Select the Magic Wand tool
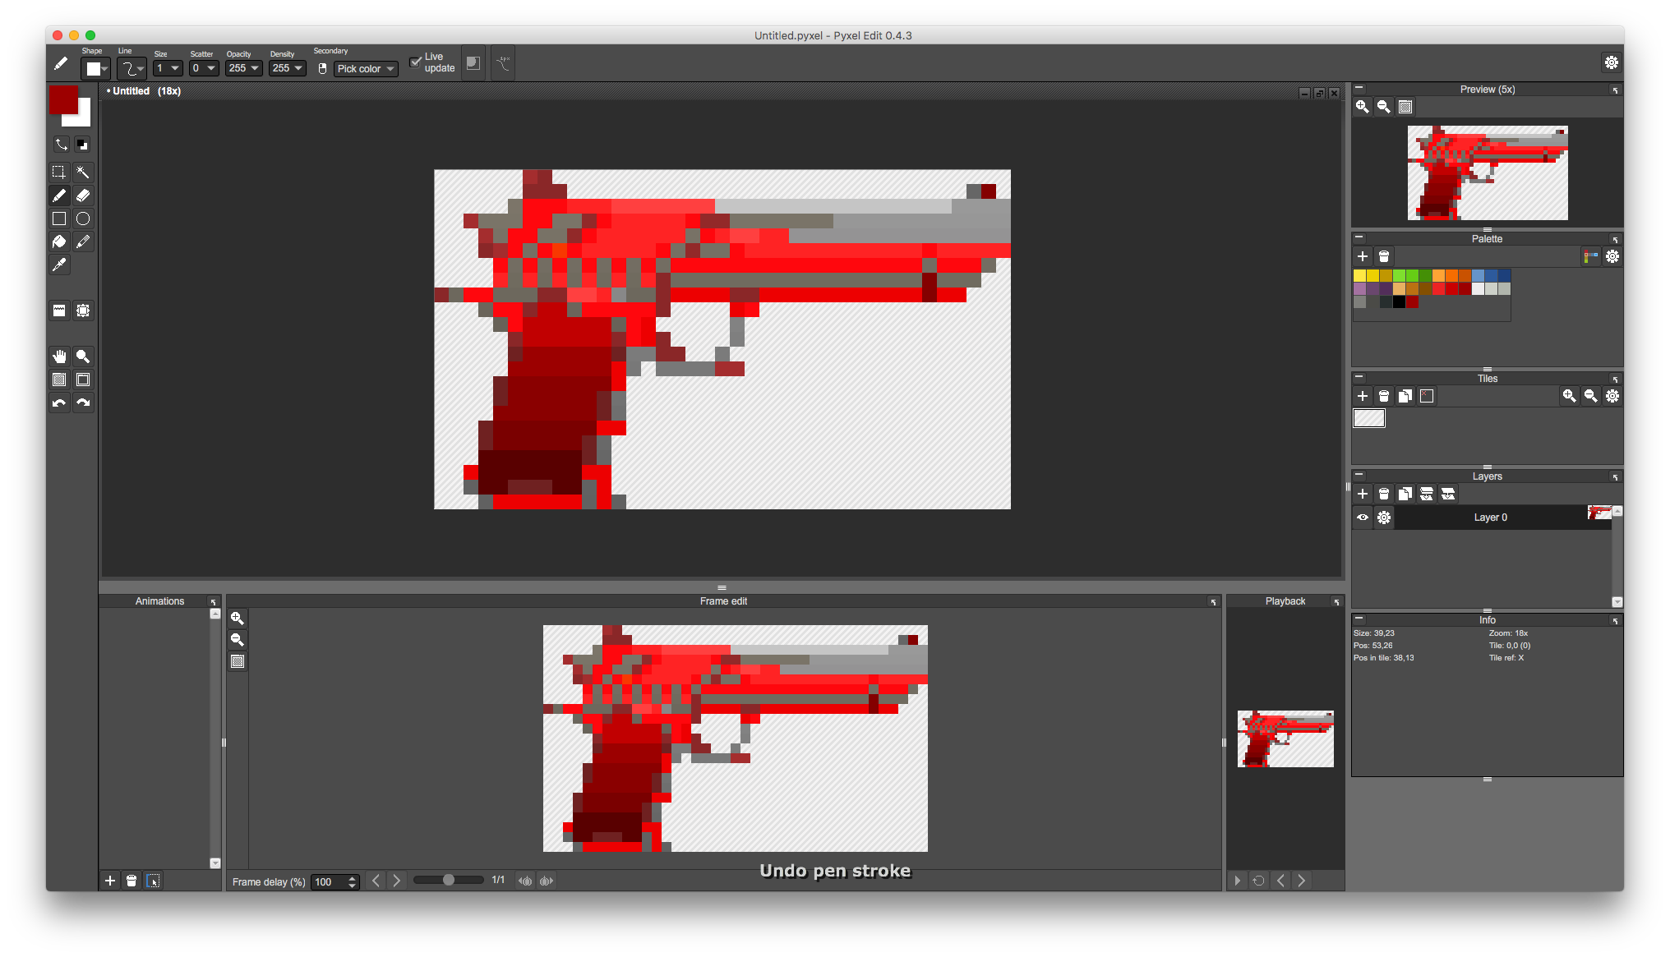The width and height of the screenshot is (1670, 957). tap(83, 173)
